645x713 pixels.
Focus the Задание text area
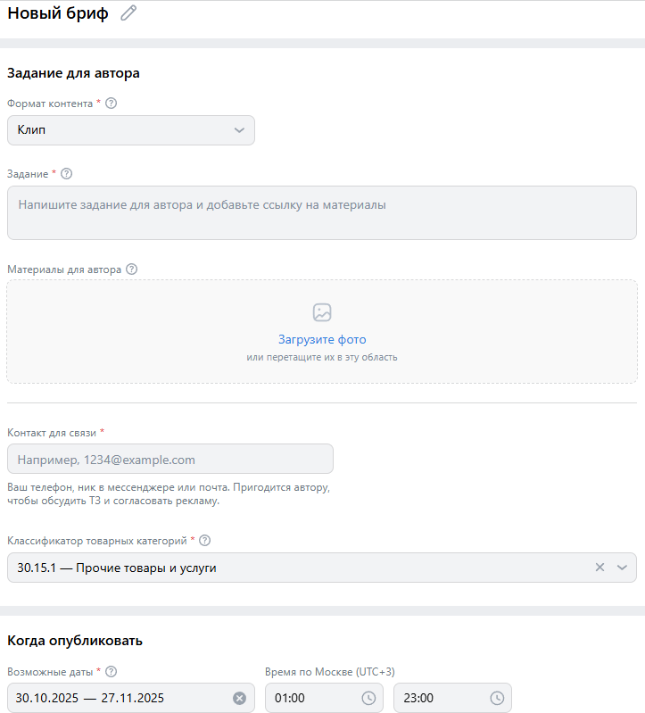point(322,212)
